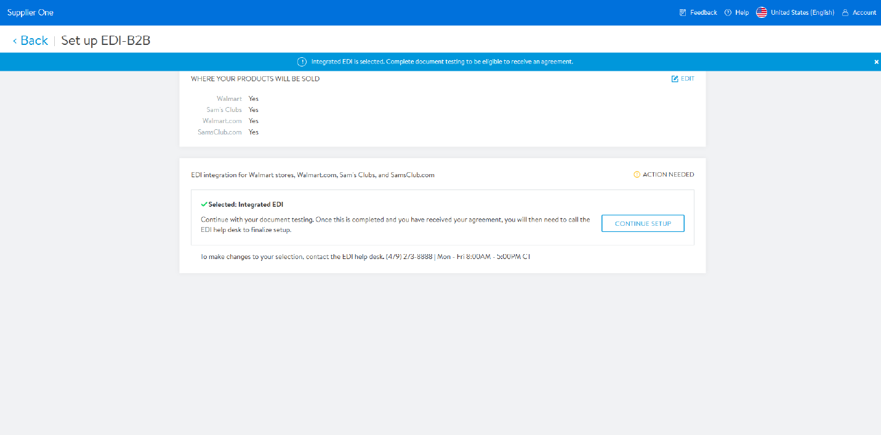Click the EDI help desk phone number
This screenshot has height=435, width=881.
coord(409,257)
